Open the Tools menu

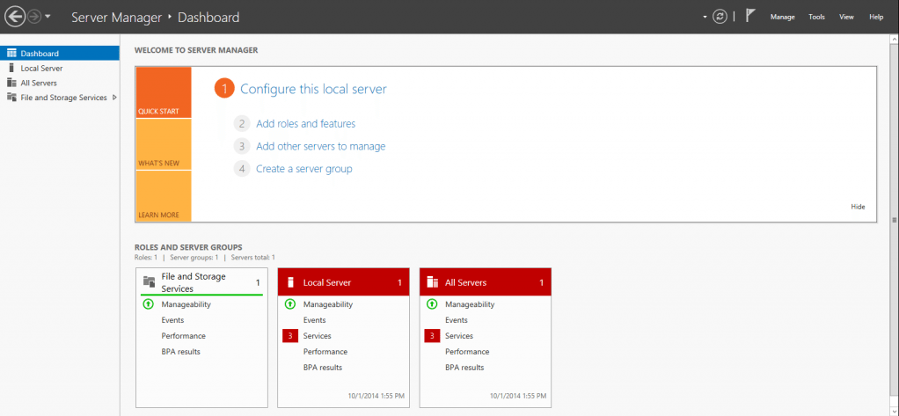pos(816,17)
